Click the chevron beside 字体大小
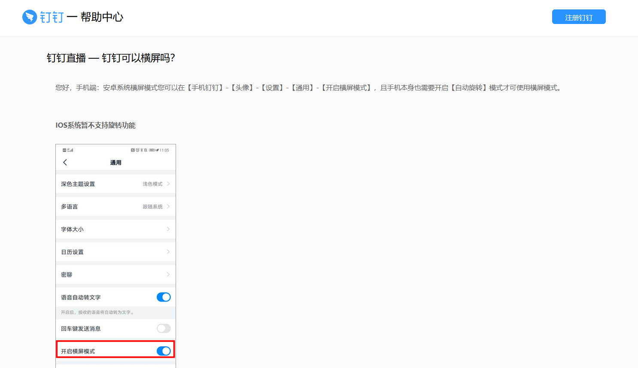This screenshot has height=368, width=638. click(x=168, y=229)
